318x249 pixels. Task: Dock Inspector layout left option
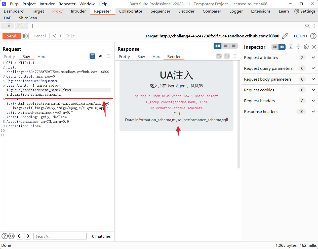coord(275,47)
